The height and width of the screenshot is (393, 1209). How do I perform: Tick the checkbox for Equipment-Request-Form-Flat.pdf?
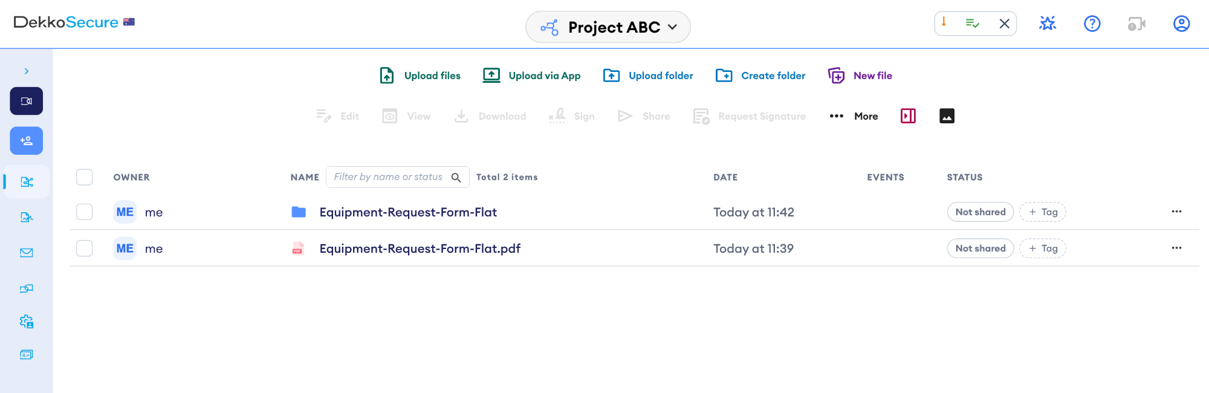(85, 248)
